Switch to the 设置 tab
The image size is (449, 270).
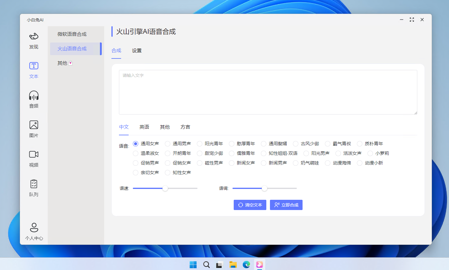(137, 51)
